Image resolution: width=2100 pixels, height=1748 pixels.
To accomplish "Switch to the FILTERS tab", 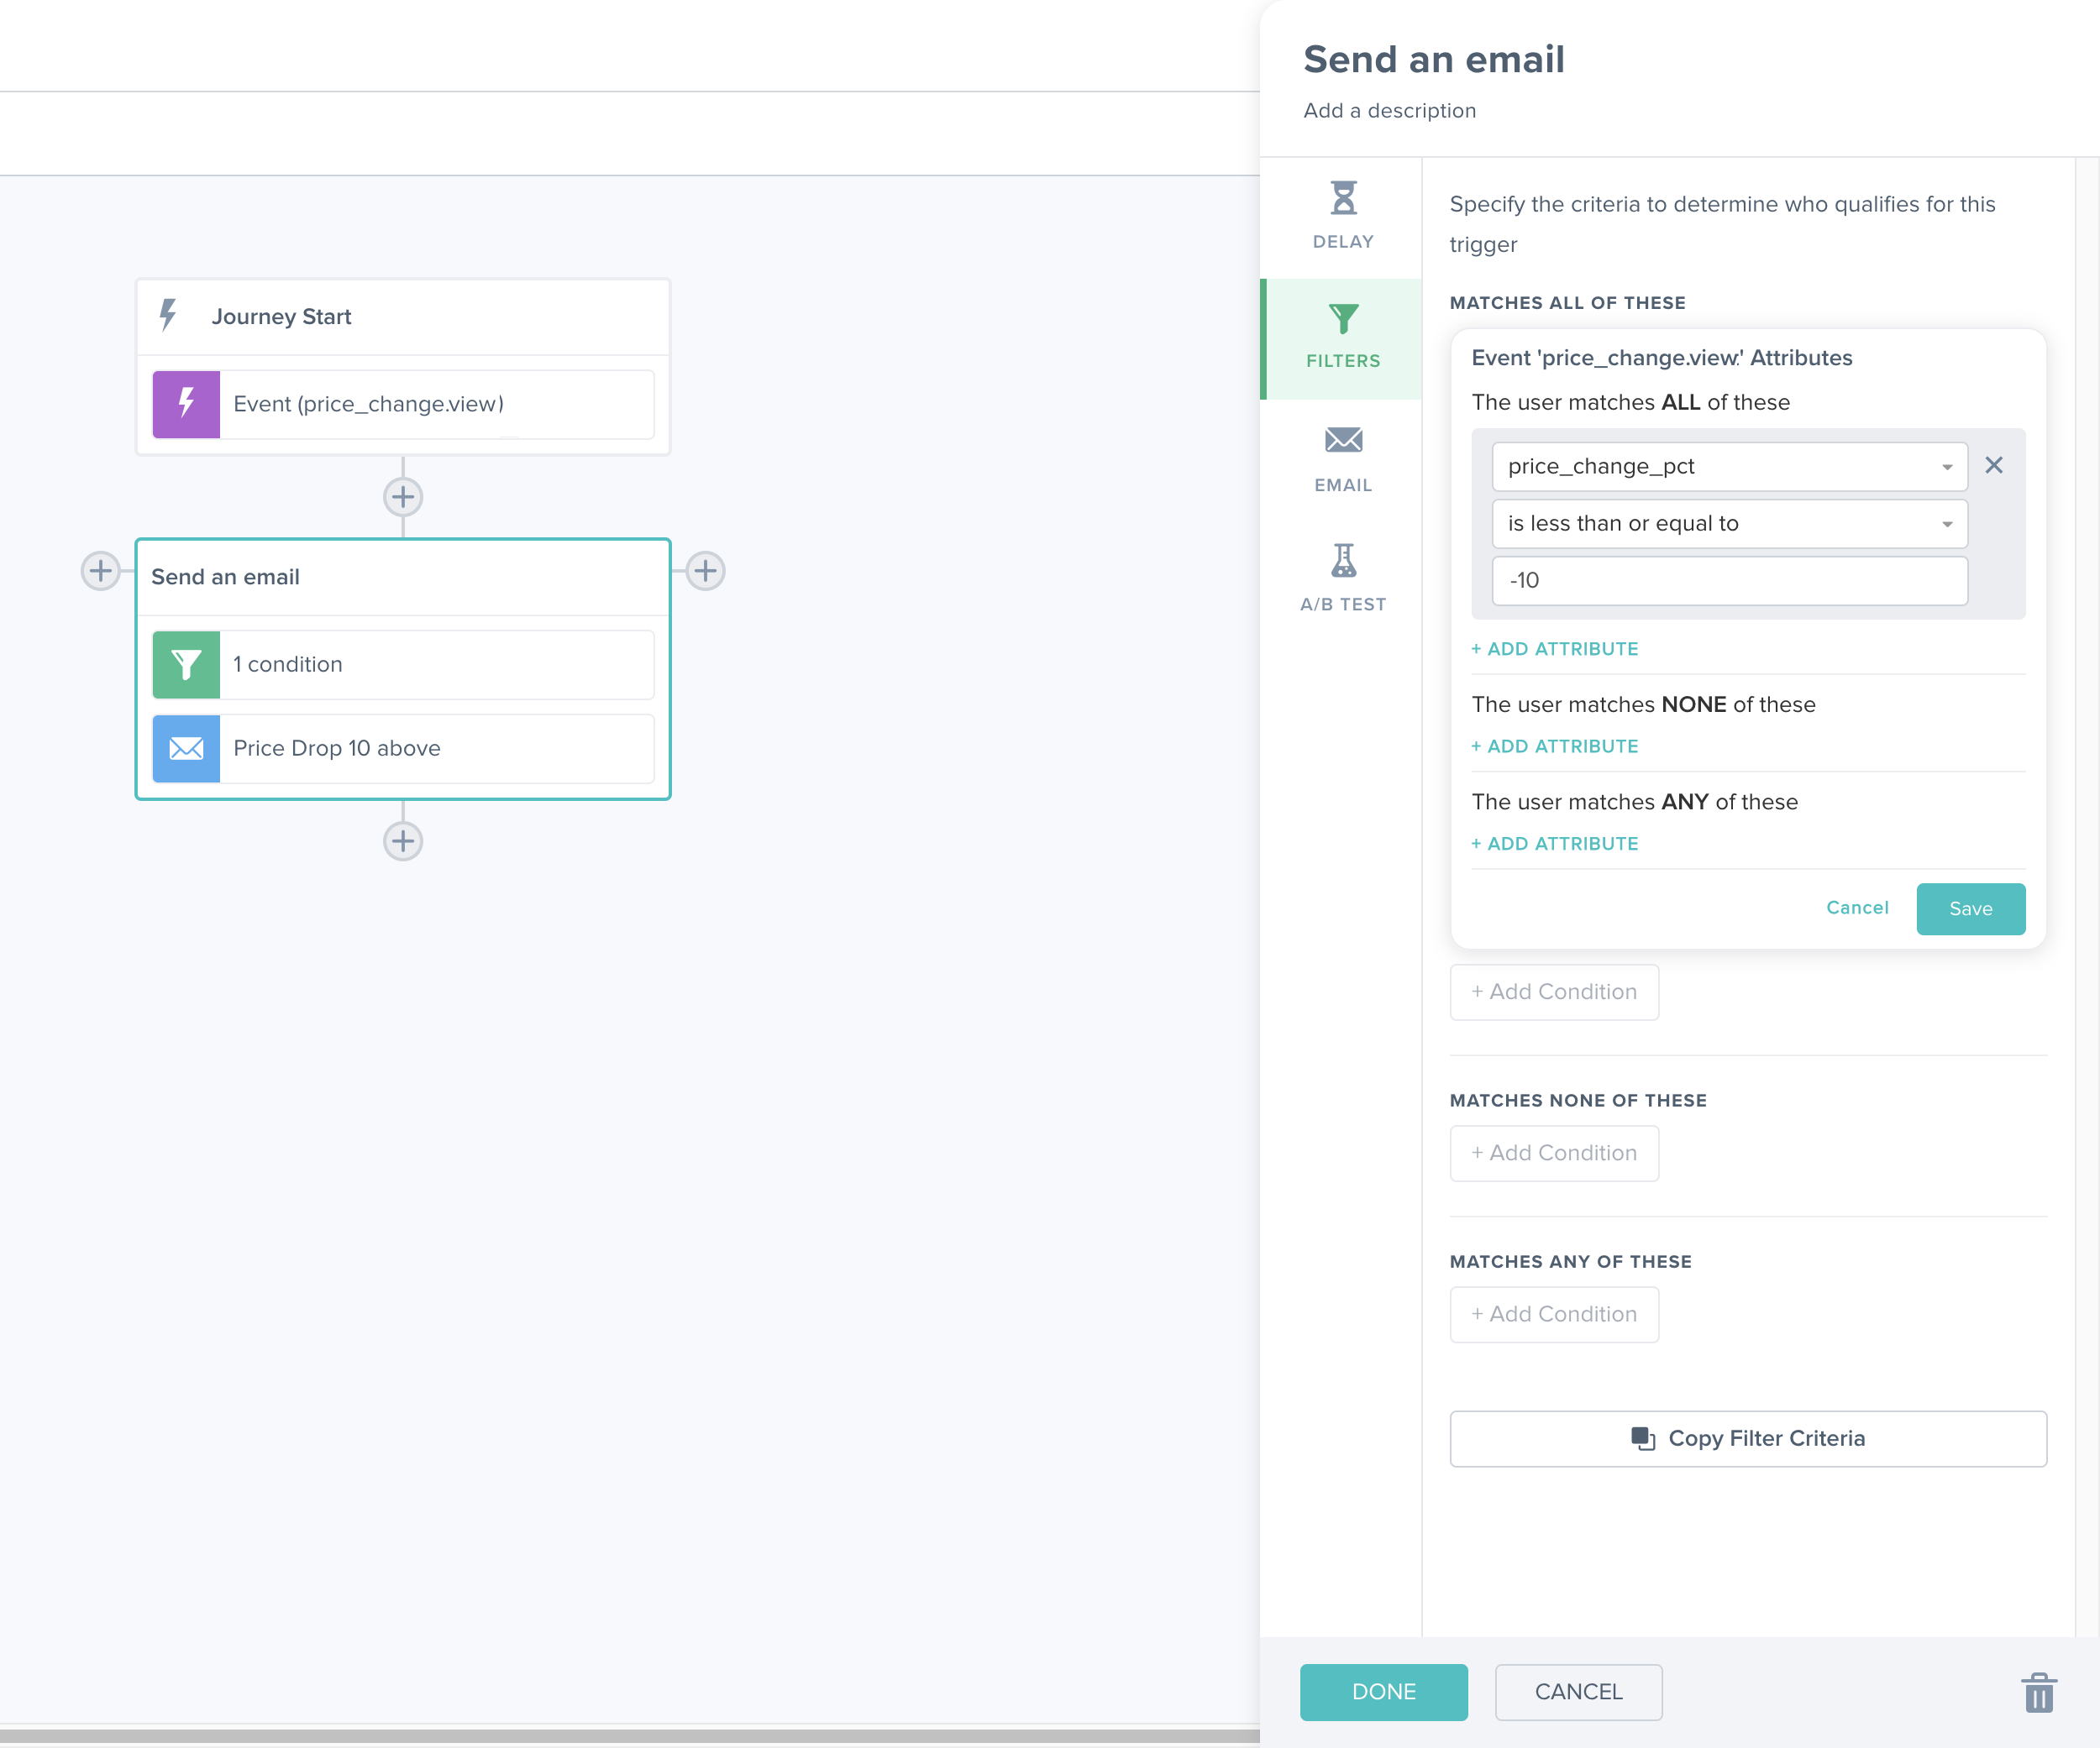I will [x=1342, y=338].
